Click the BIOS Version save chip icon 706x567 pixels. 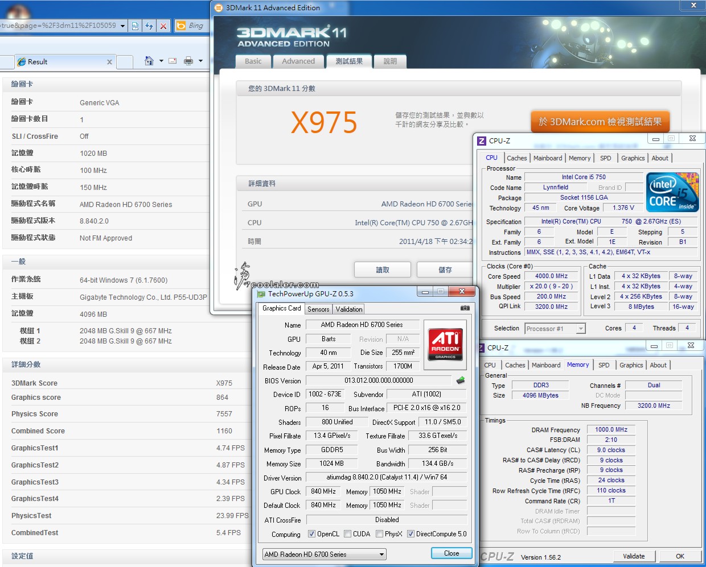click(461, 380)
